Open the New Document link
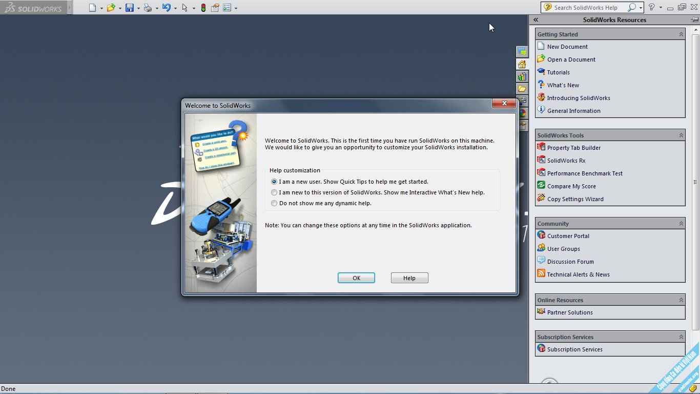700x394 pixels. (567, 46)
